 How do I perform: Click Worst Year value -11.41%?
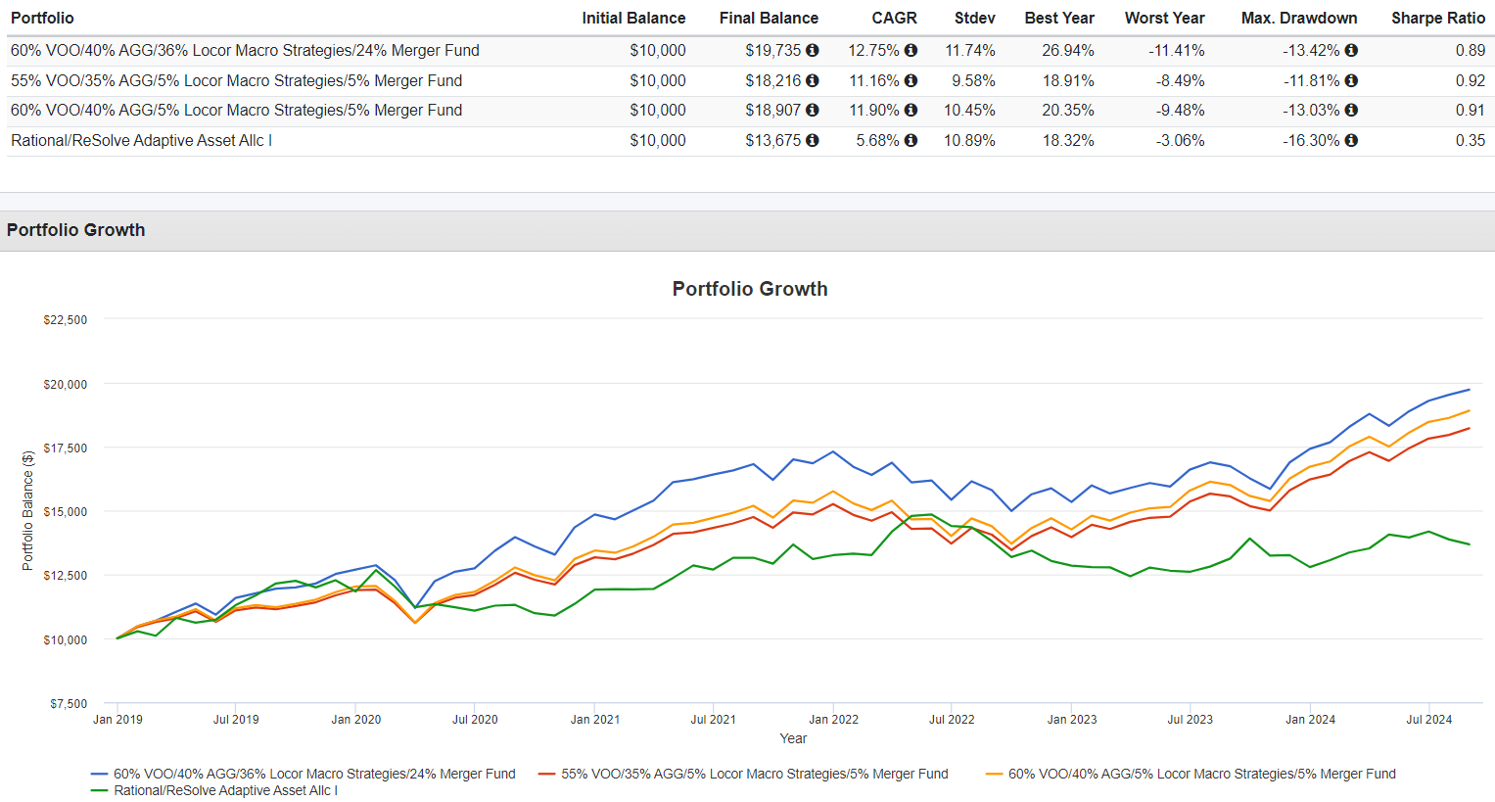pos(1177,50)
